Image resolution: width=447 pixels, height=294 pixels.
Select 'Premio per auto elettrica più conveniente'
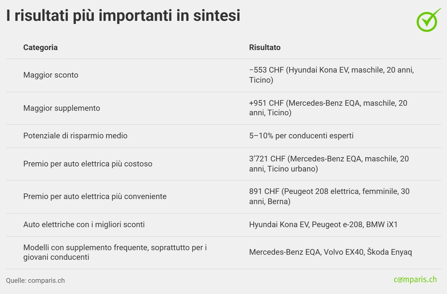coord(95,196)
